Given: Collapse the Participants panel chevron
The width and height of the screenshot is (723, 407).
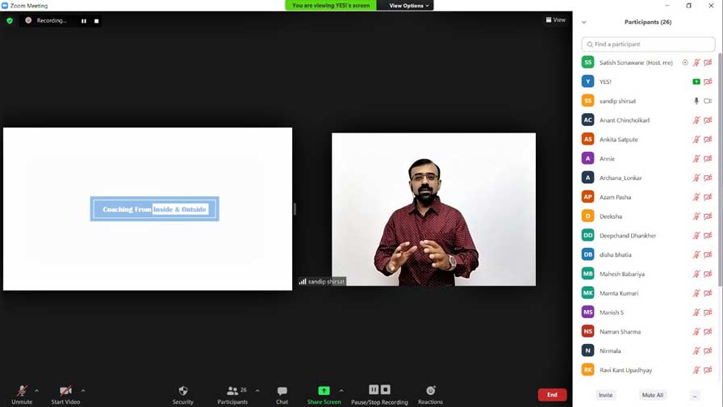Looking at the screenshot, I should tap(583, 22).
